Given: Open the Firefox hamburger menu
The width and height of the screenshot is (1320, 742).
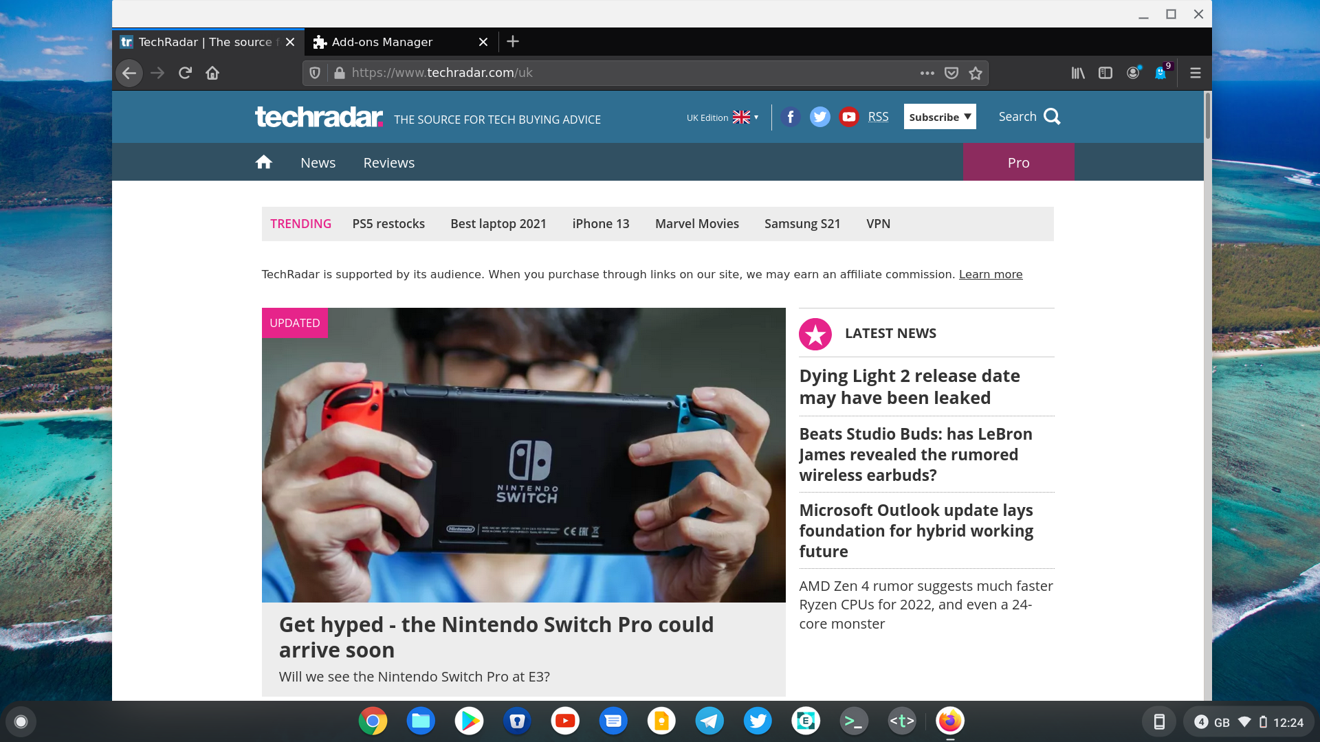Looking at the screenshot, I should point(1196,73).
